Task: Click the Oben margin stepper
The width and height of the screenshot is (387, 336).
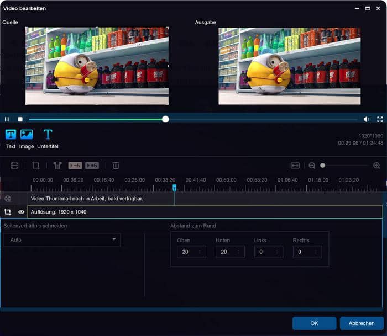Action: 200,252
